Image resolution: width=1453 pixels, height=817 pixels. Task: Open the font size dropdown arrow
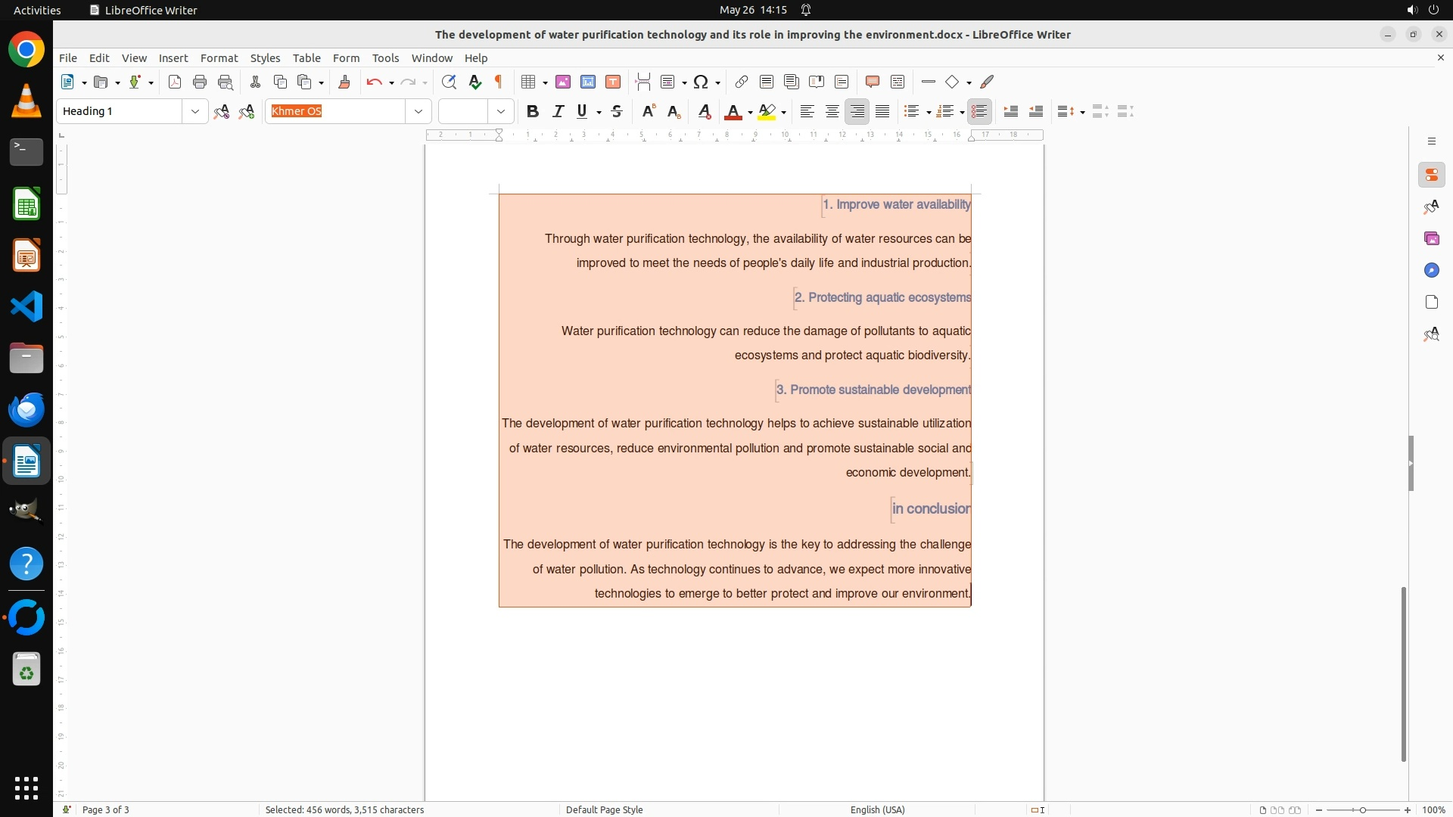(501, 111)
